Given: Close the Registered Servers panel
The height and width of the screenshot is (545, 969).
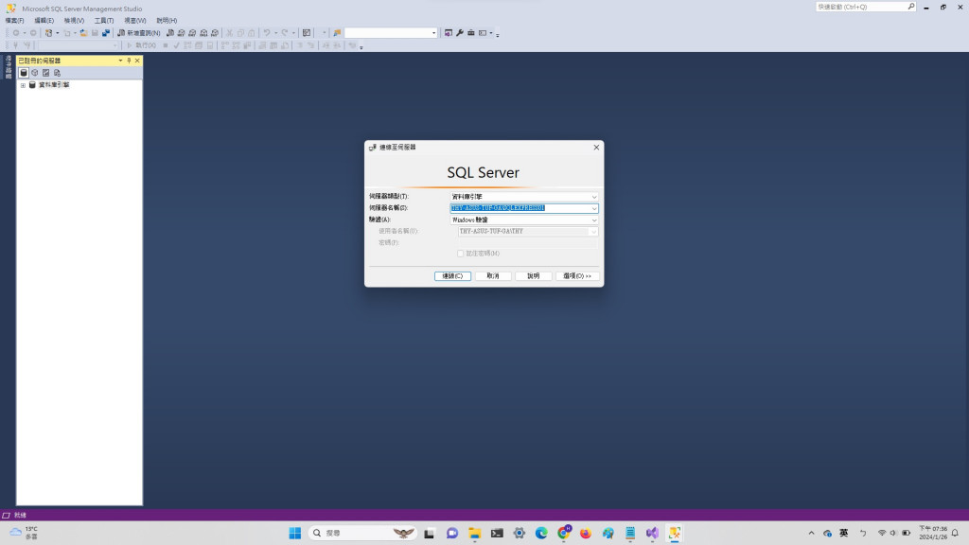Looking at the screenshot, I should (x=137, y=61).
